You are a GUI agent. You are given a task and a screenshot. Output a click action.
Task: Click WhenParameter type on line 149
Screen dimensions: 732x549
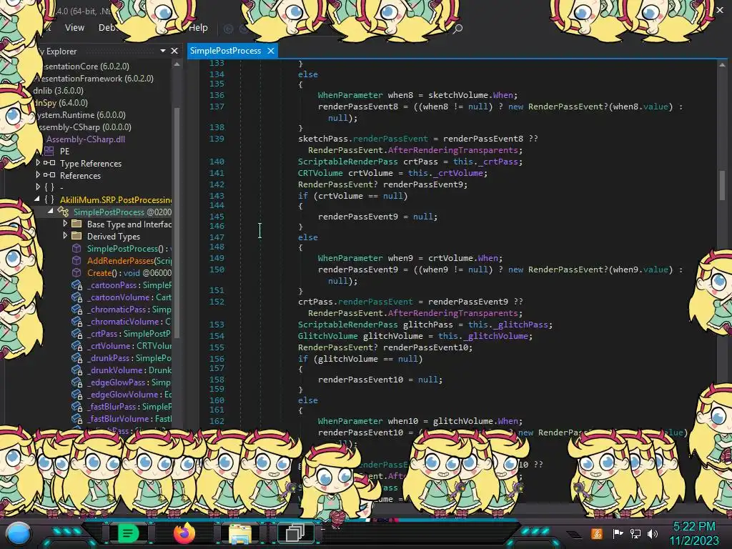click(350, 257)
